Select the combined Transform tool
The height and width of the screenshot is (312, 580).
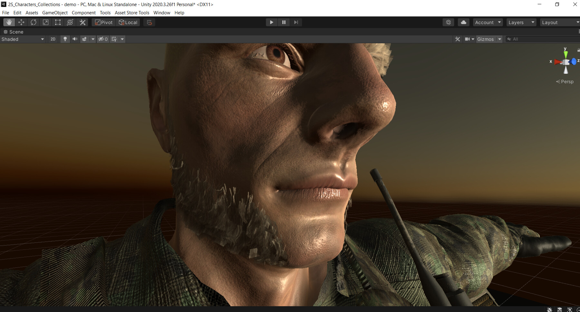[70, 22]
